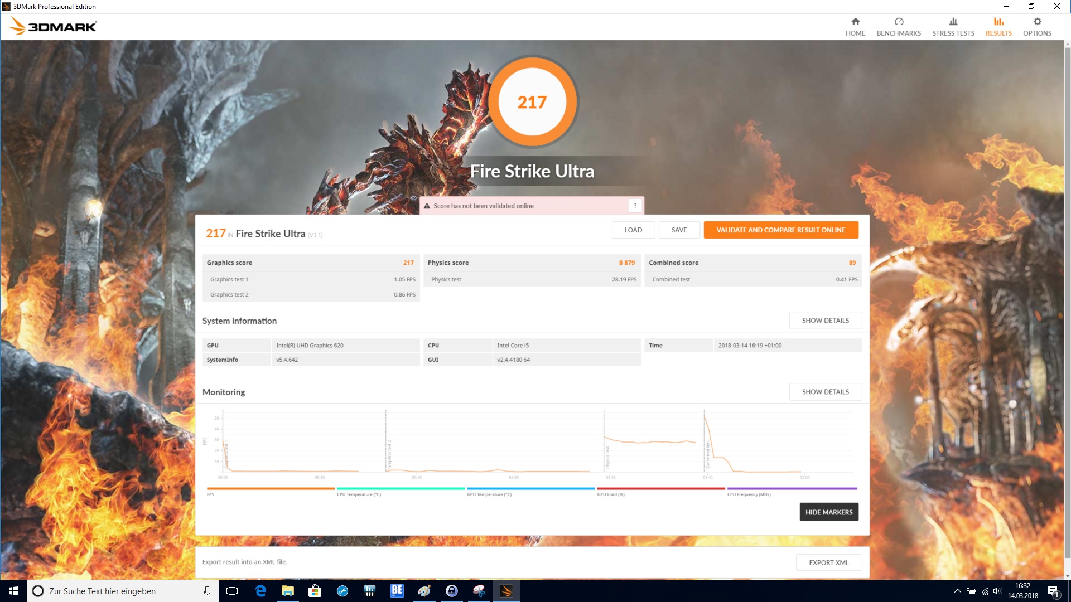
Task: Open Microsoft Edge from taskbar
Action: coord(260,591)
